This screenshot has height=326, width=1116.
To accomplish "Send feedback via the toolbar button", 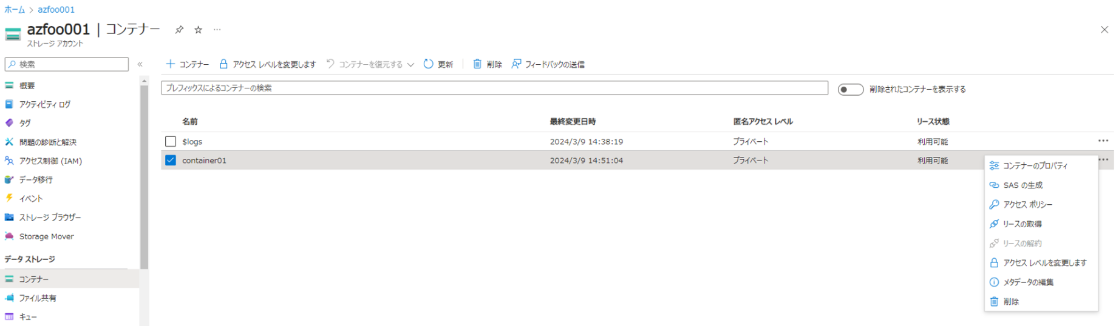I will [x=548, y=64].
